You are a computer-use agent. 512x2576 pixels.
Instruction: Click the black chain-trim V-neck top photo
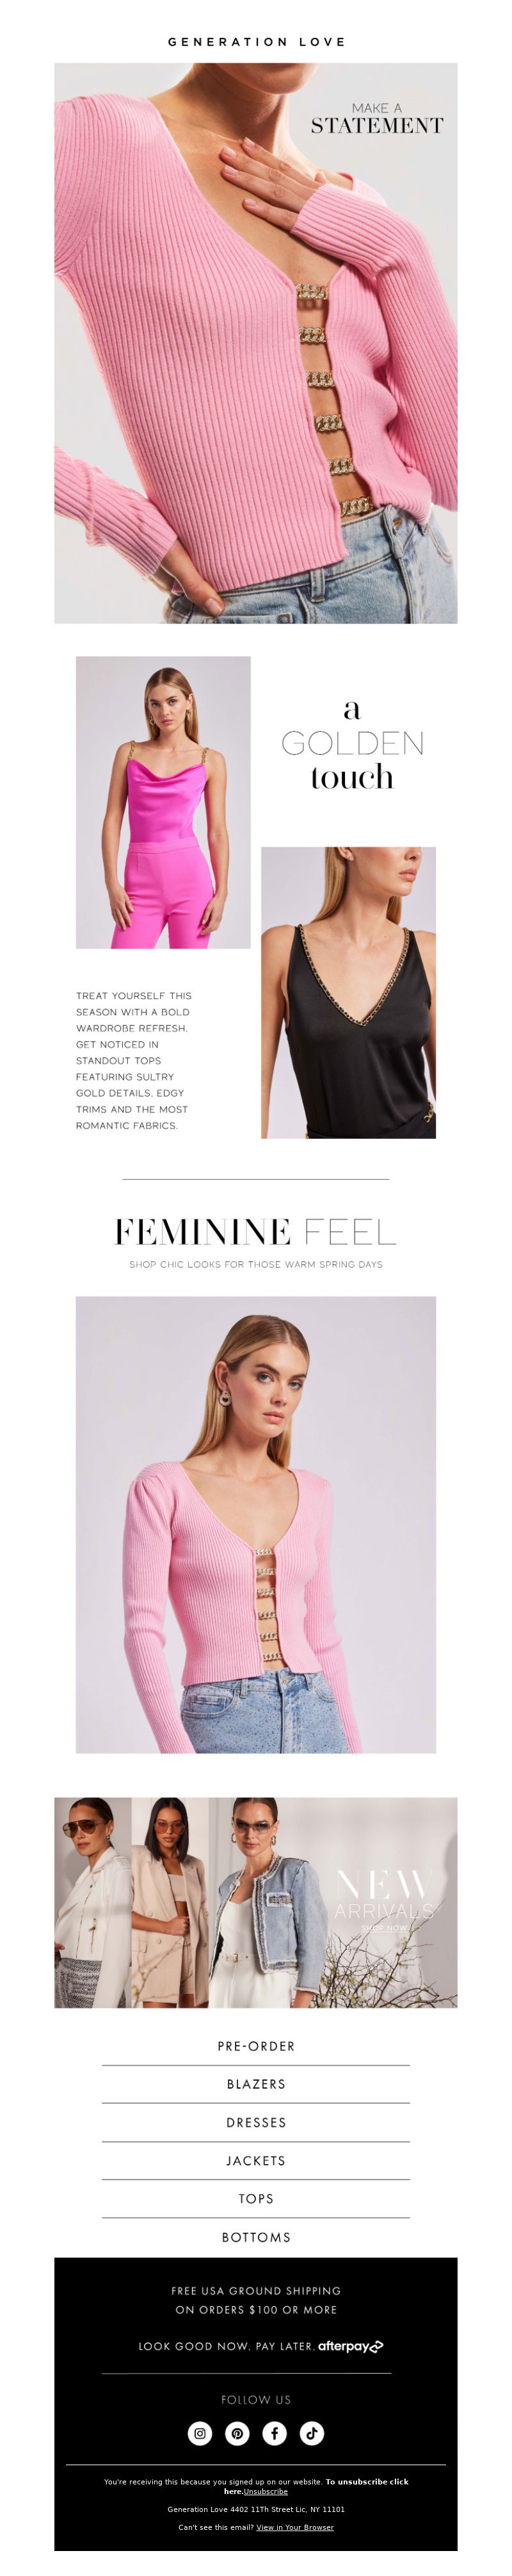pos(348,992)
